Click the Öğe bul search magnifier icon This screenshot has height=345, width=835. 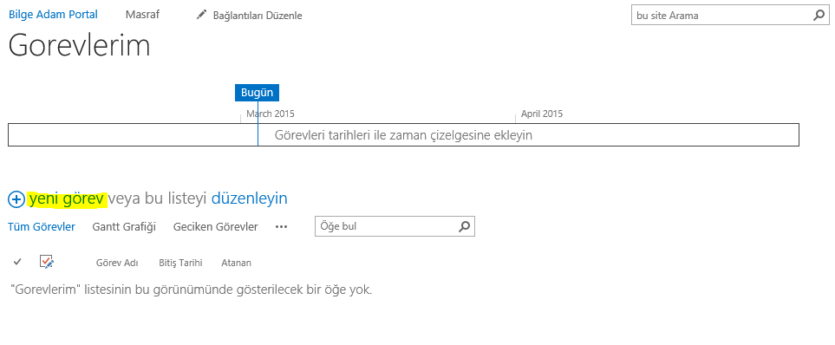click(465, 226)
